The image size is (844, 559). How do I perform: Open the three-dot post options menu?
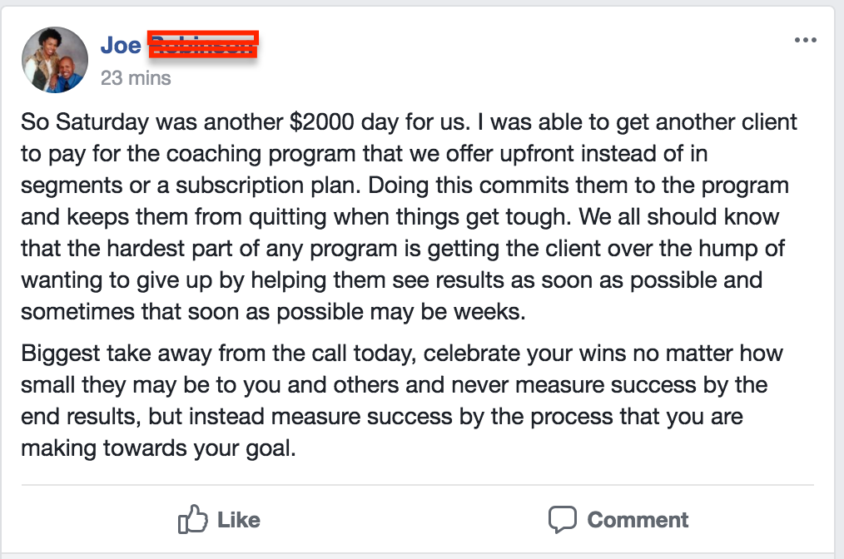click(805, 40)
